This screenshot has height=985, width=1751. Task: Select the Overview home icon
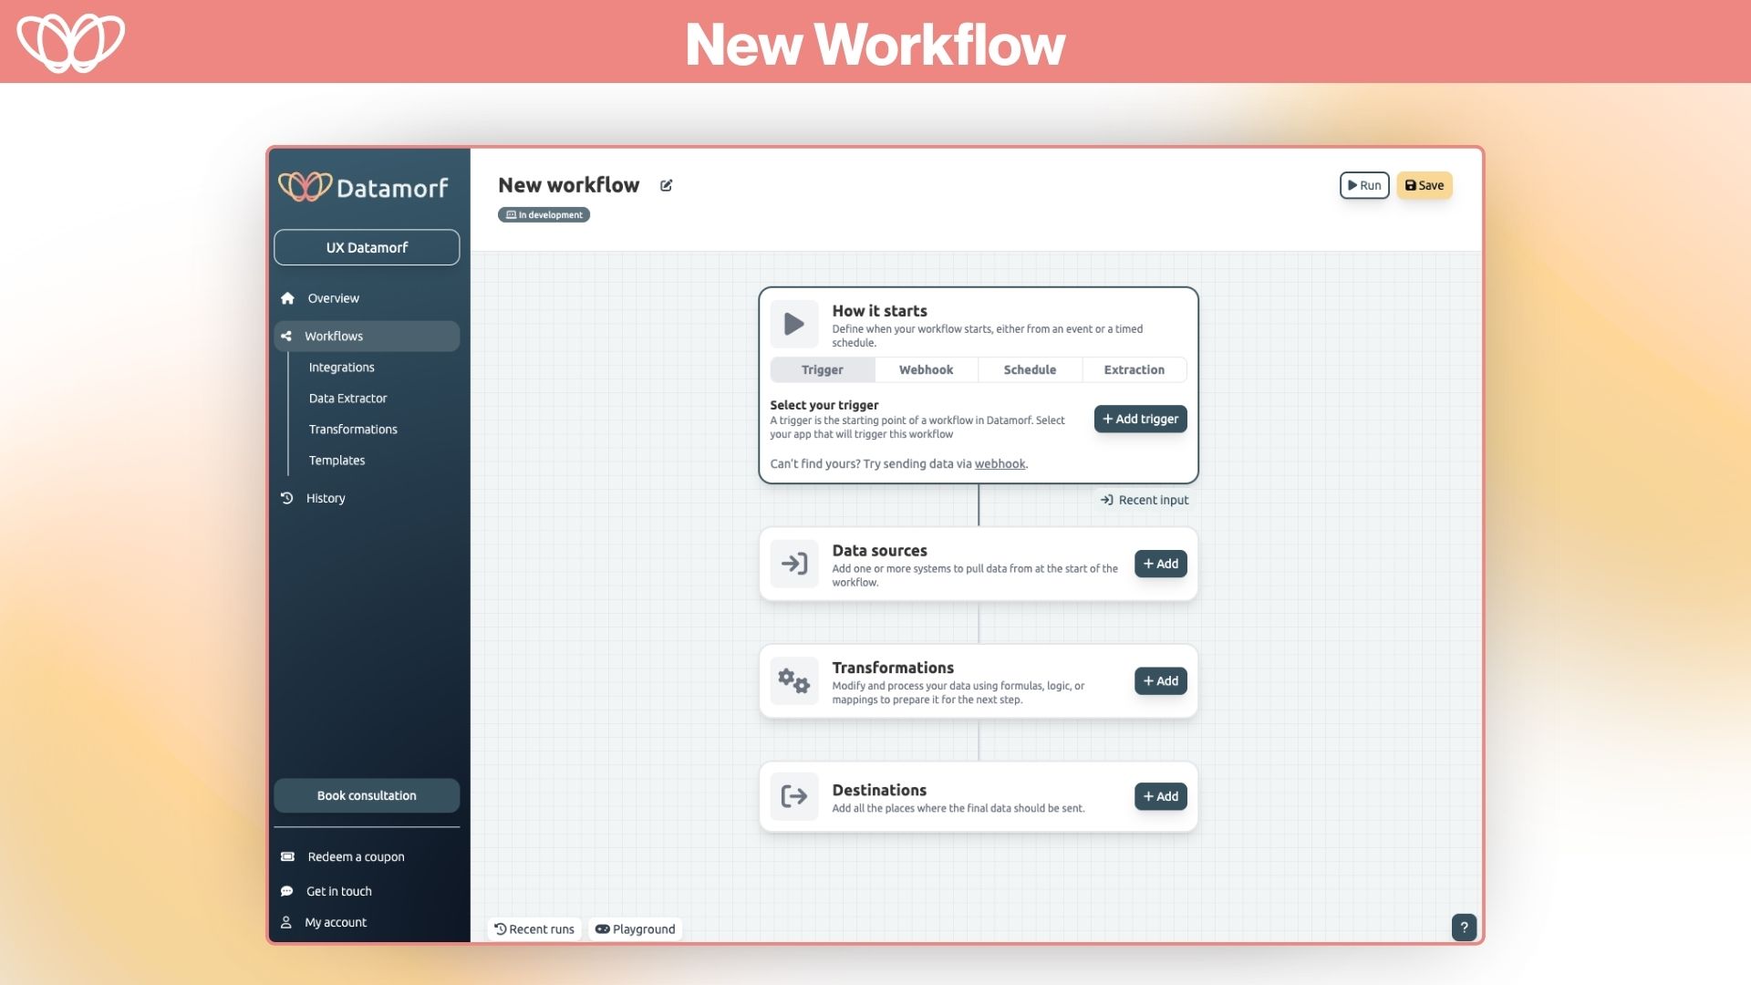click(x=287, y=297)
